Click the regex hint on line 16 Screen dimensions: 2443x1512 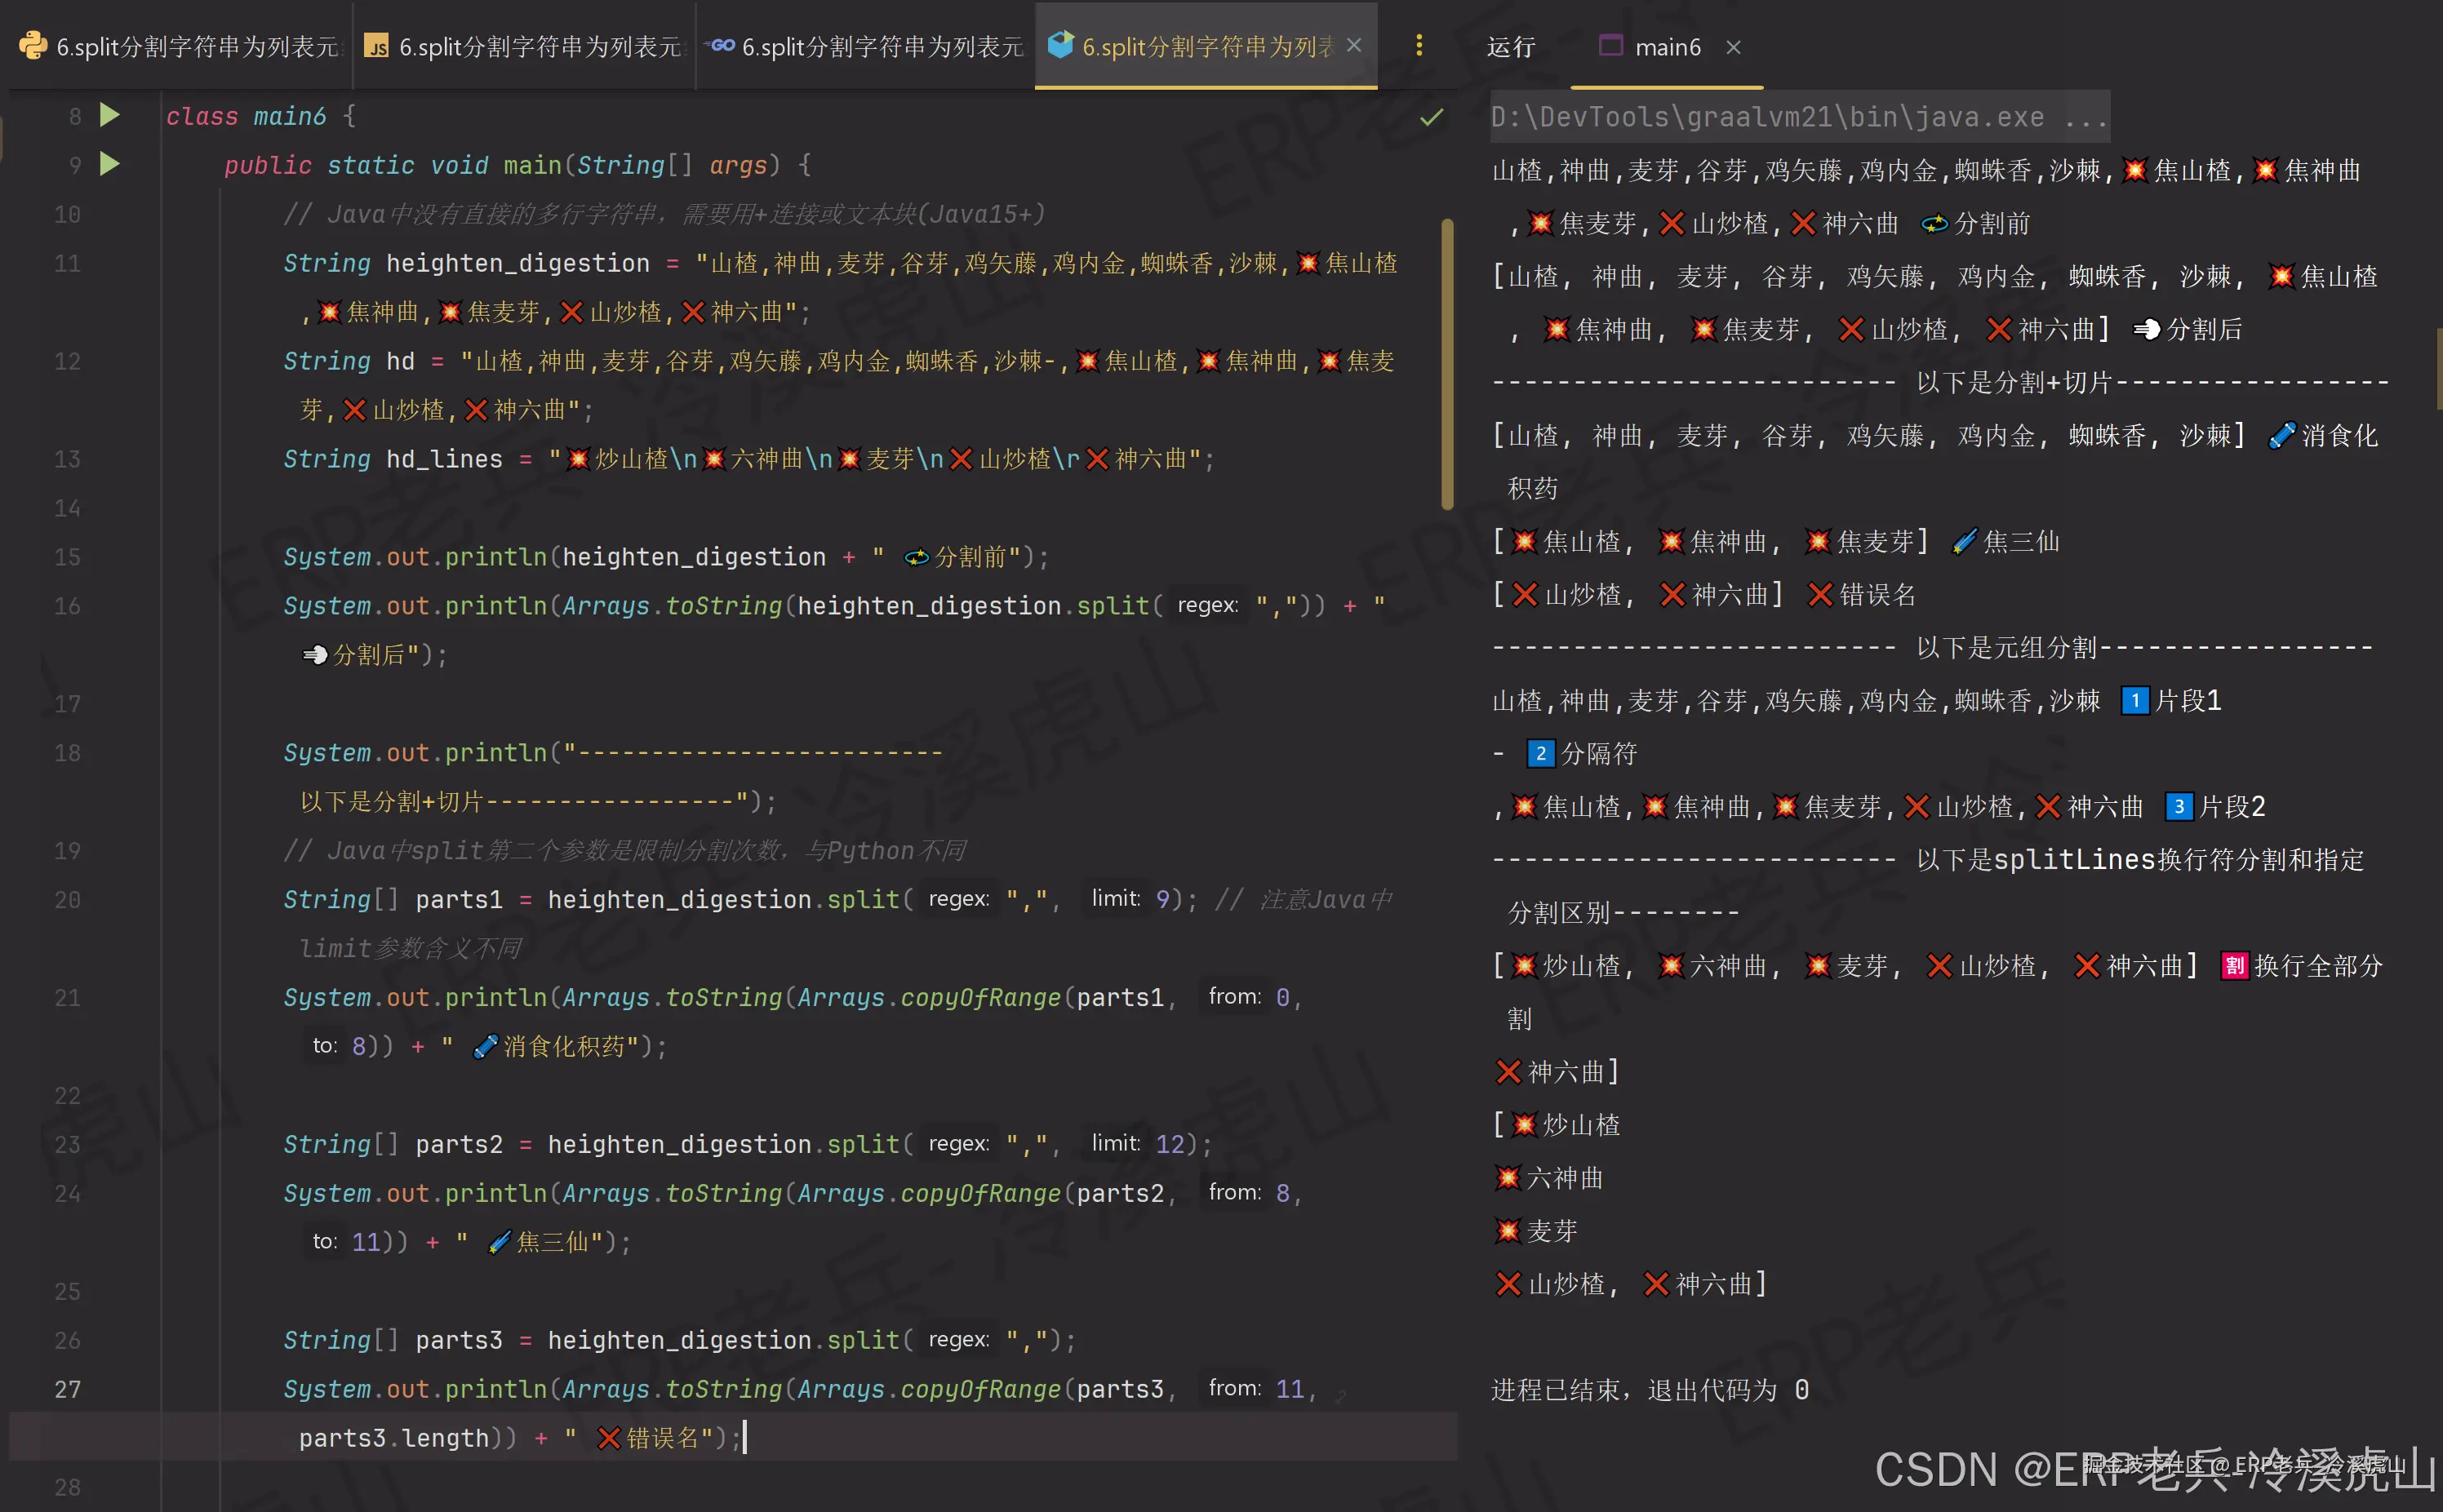pyautogui.click(x=1207, y=605)
